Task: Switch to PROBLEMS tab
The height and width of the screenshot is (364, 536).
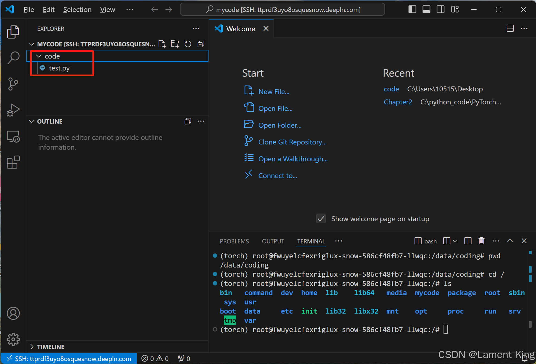Action: 234,241
